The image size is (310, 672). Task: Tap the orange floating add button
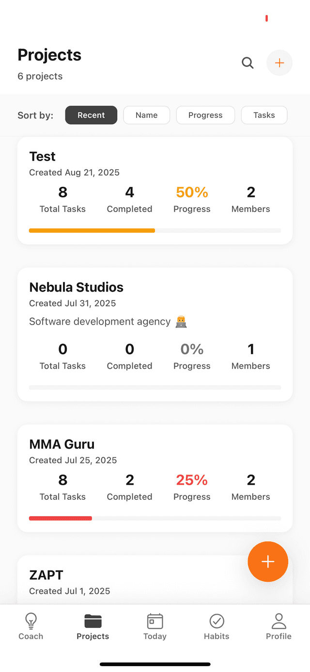[268, 561]
